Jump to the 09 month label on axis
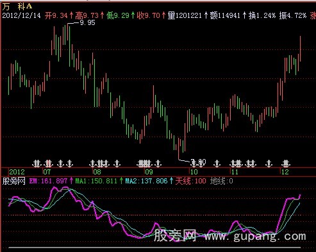The height and width of the screenshot is (252, 316). 149,172
